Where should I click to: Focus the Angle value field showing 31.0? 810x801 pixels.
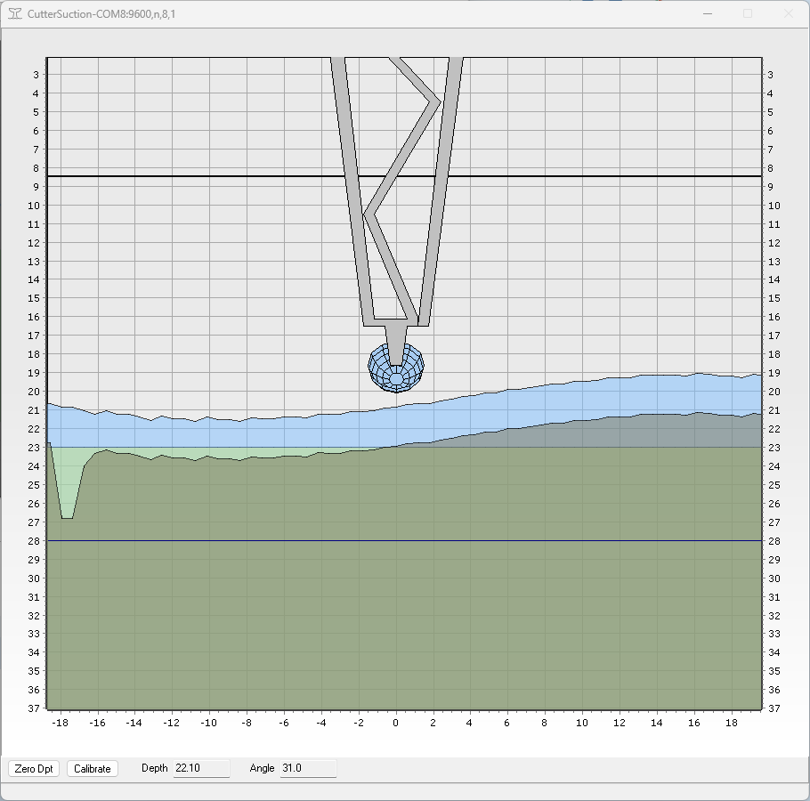pyautogui.click(x=308, y=768)
